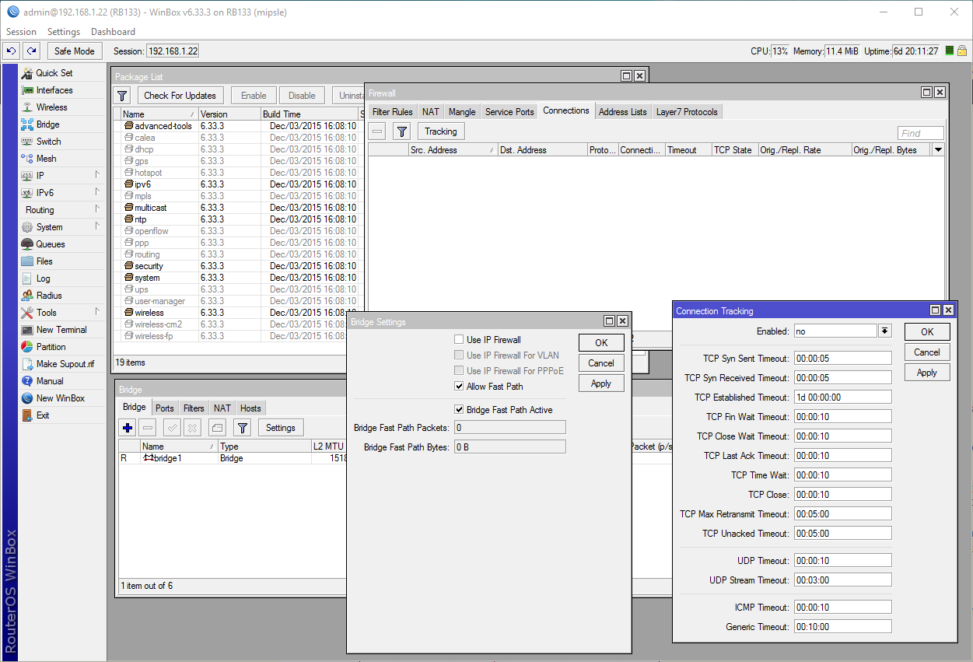Open the Wireless menu item
973x662 pixels.
(51, 107)
